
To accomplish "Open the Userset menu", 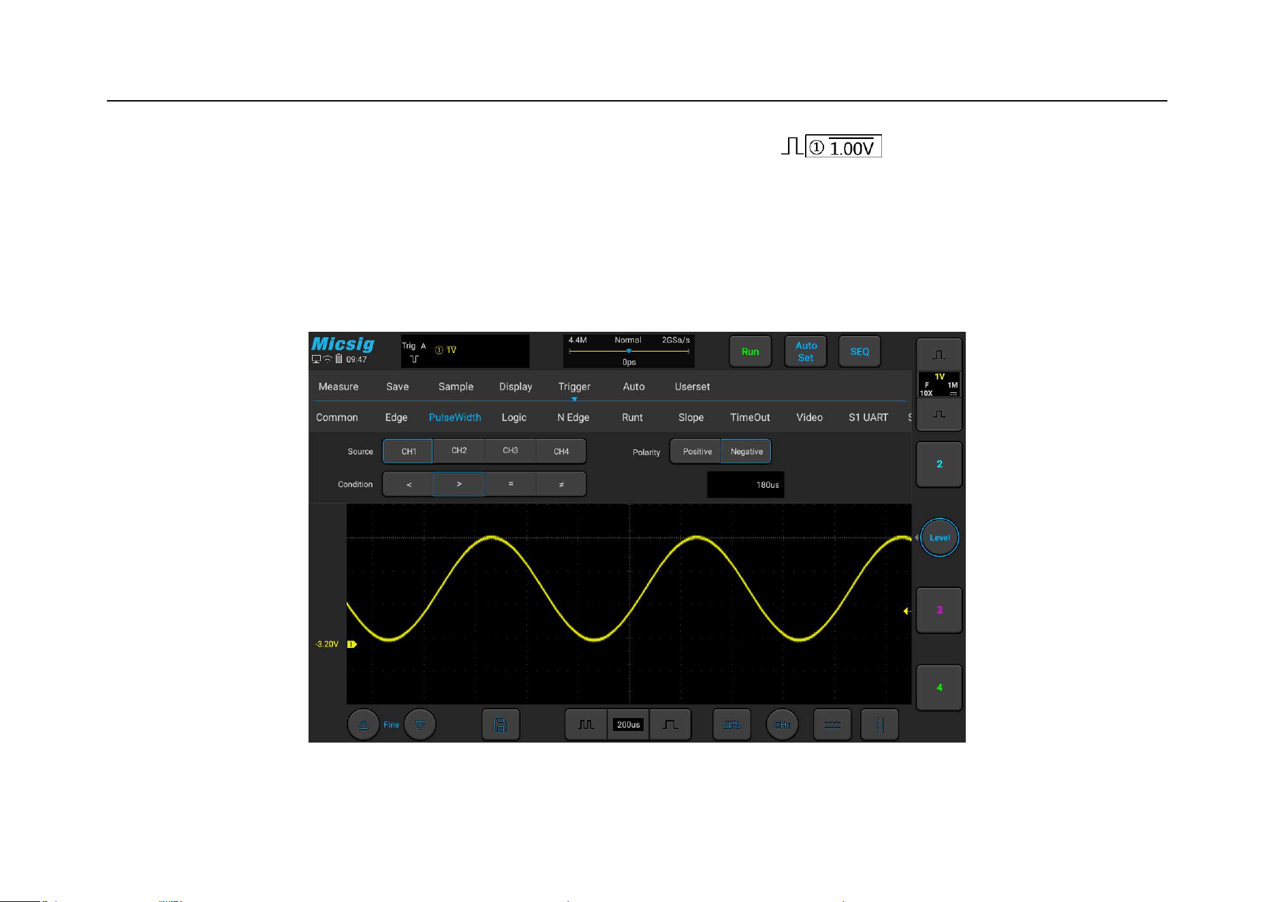I will [692, 386].
